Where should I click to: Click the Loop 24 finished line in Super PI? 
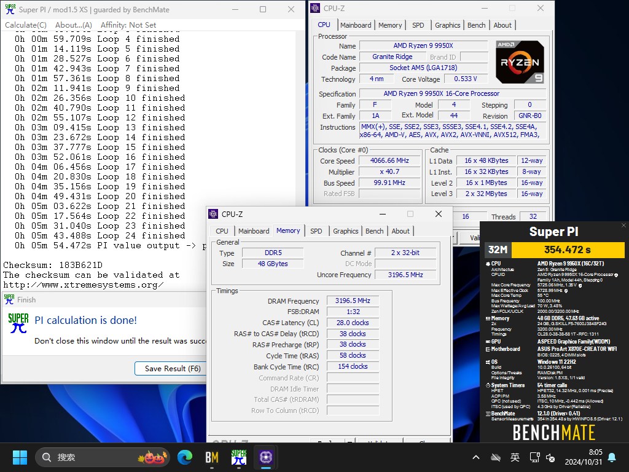[100, 235]
